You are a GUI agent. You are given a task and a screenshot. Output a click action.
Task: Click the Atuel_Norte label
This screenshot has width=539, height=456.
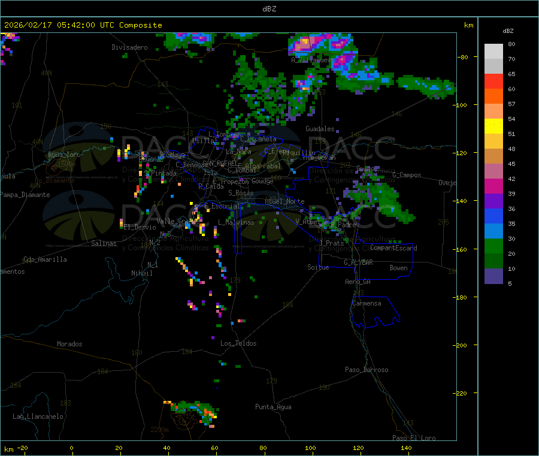click(284, 201)
